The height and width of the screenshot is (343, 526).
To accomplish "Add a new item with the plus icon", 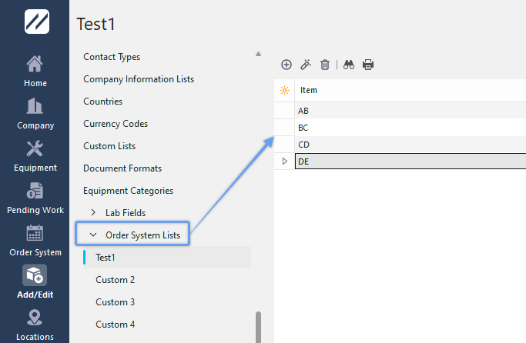I will (x=286, y=65).
